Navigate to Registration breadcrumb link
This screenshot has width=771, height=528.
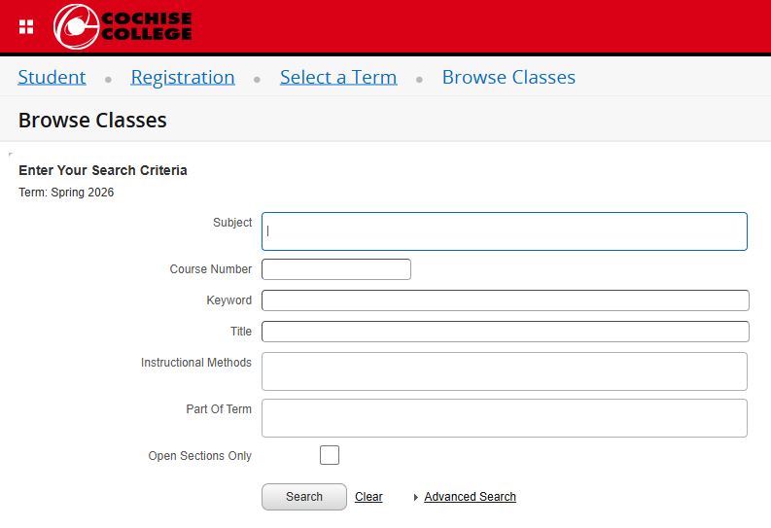click(183, 77)
